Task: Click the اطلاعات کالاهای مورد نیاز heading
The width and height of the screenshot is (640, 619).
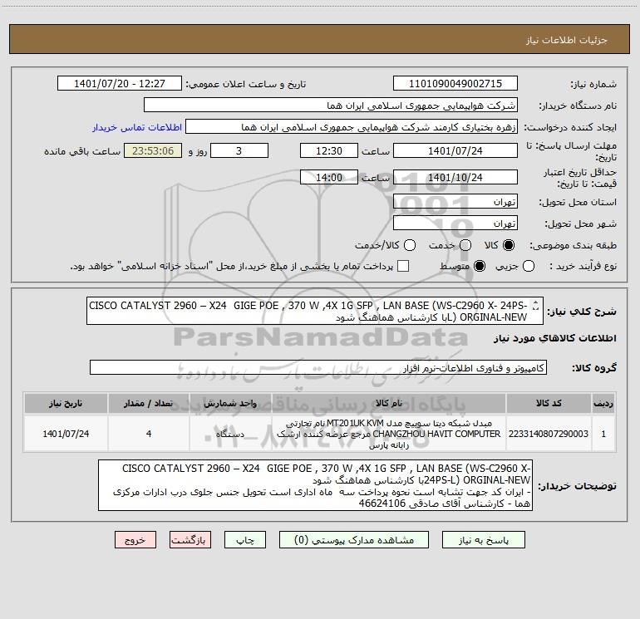Action: [x=554, y=338]
